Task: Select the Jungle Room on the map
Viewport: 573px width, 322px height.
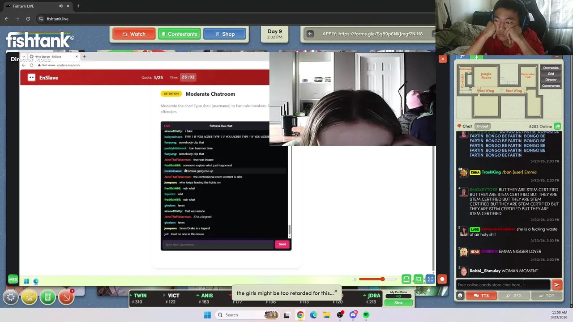Action: click(x=486, y=76)
